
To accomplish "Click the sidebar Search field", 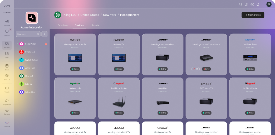I will [28, 34].
